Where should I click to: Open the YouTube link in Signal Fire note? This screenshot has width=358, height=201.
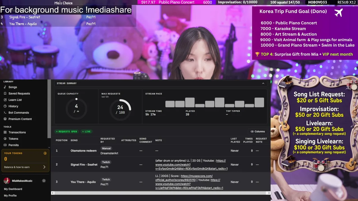[x=191, y=165]
